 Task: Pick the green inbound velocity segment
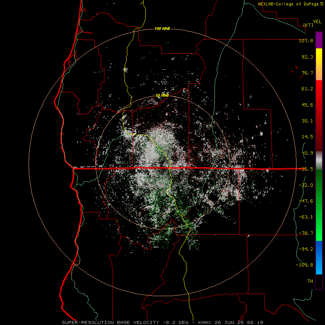pos(319,205)
